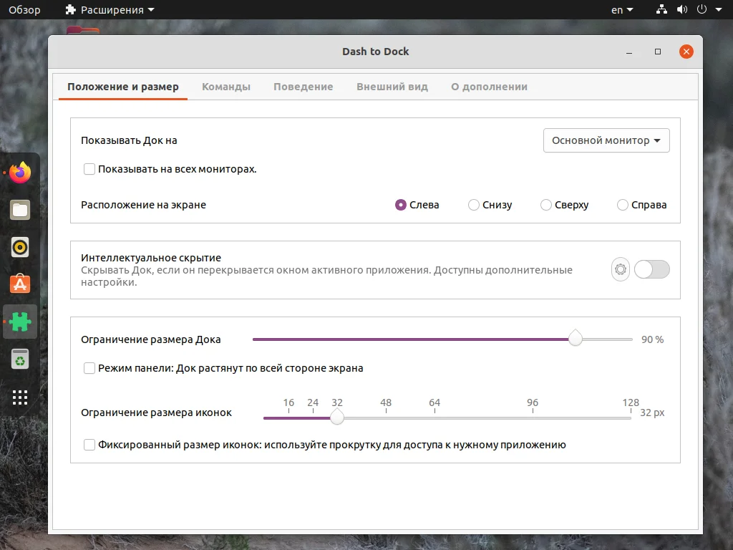Open Ubuntu Software from the dock
733x550 pixels.
coord(19,284)
